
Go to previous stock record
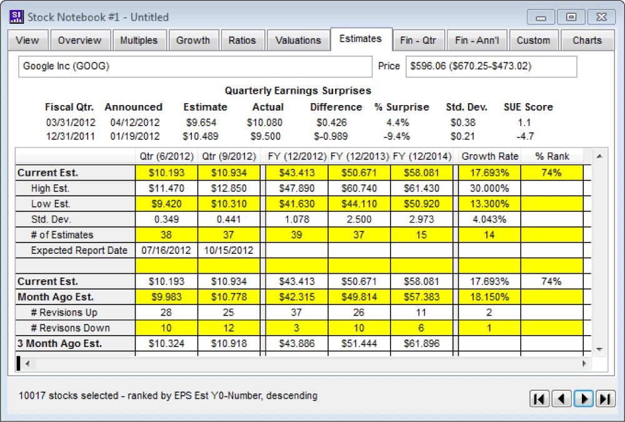562,399
